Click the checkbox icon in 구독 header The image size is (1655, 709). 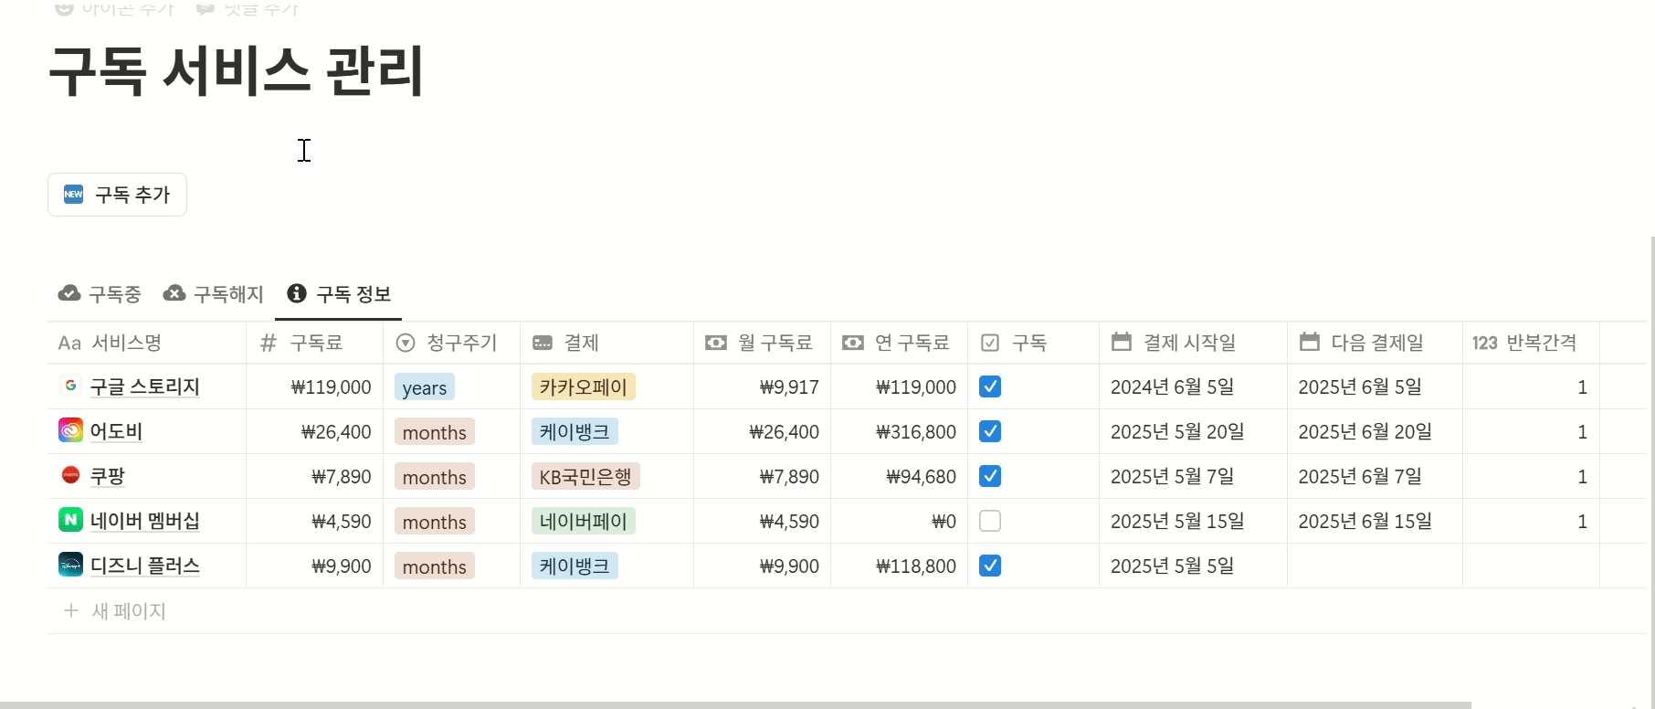click(x=990, y=344)
